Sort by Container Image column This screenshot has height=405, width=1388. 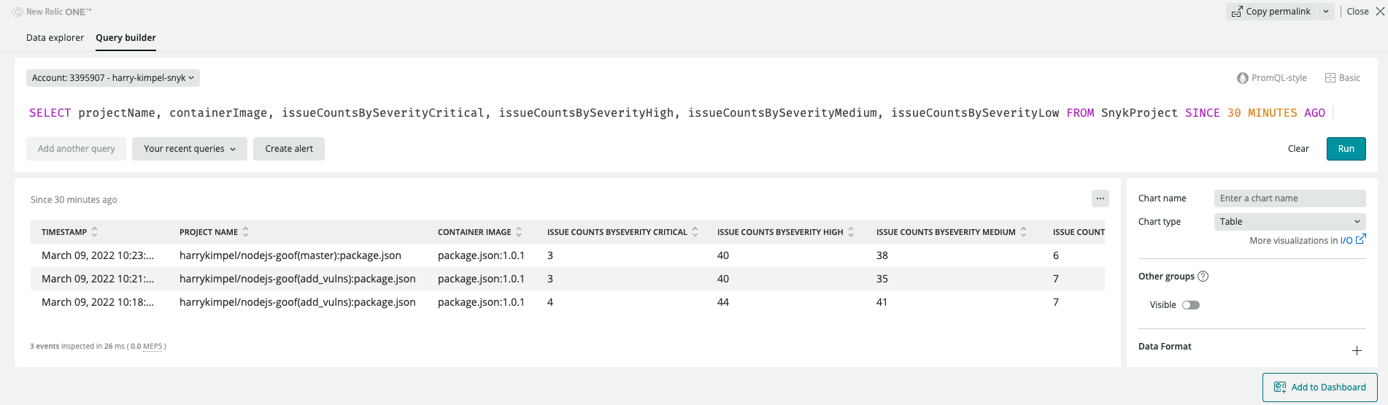point(480,232)
